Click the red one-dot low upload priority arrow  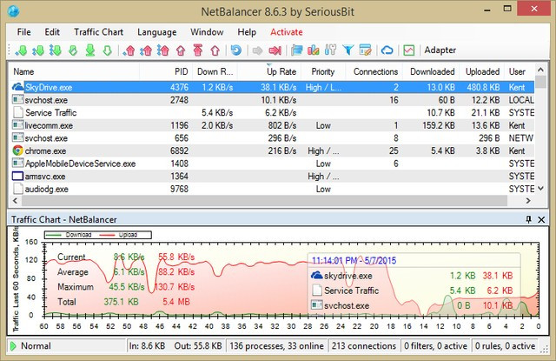point(129,50)
